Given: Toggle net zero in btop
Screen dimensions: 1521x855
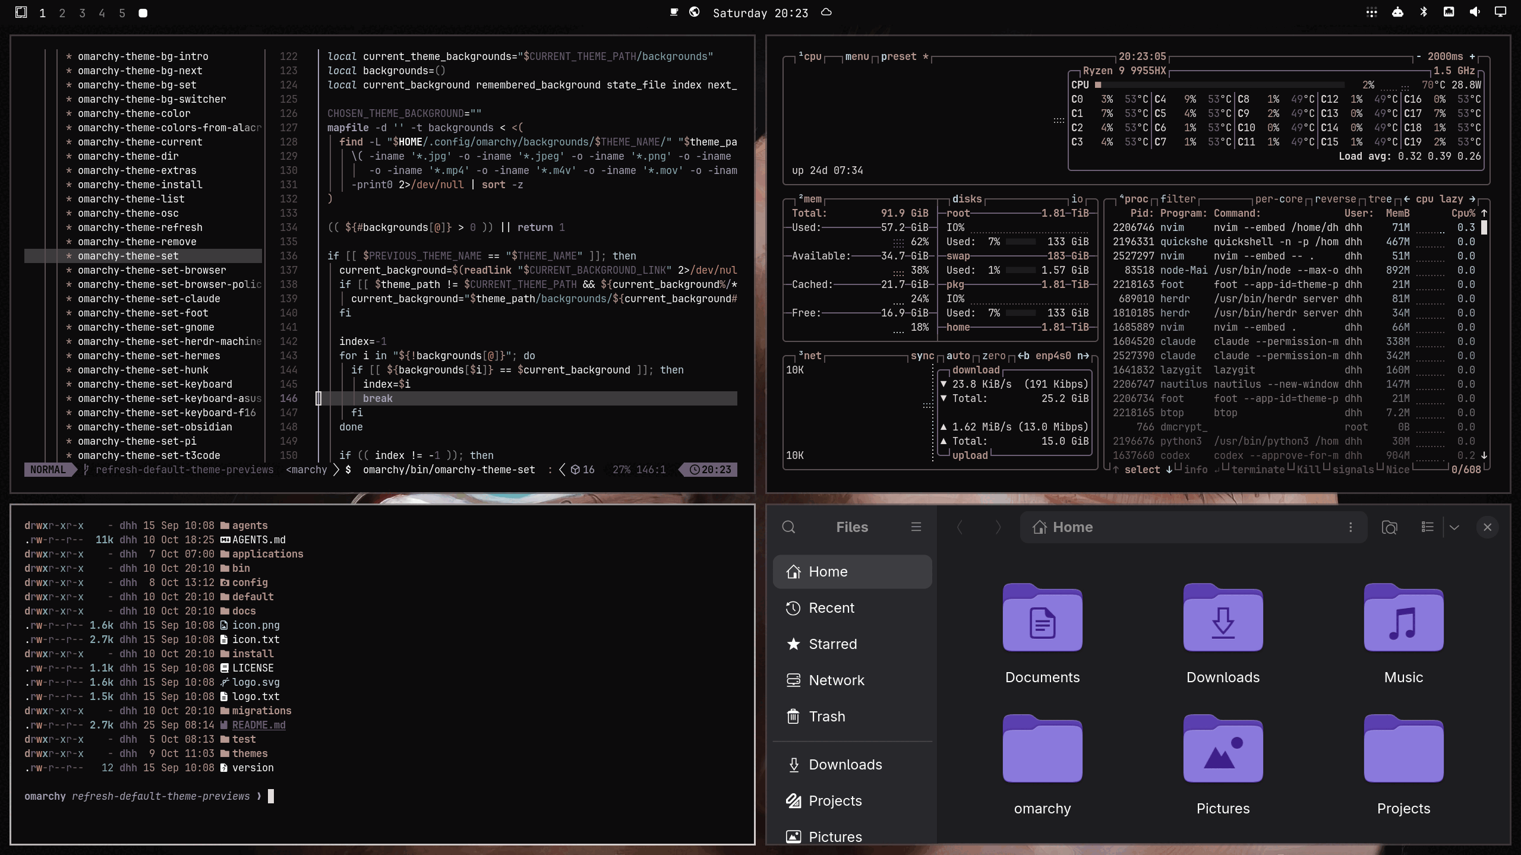Looking at the screenshot, I should [993, 356].
